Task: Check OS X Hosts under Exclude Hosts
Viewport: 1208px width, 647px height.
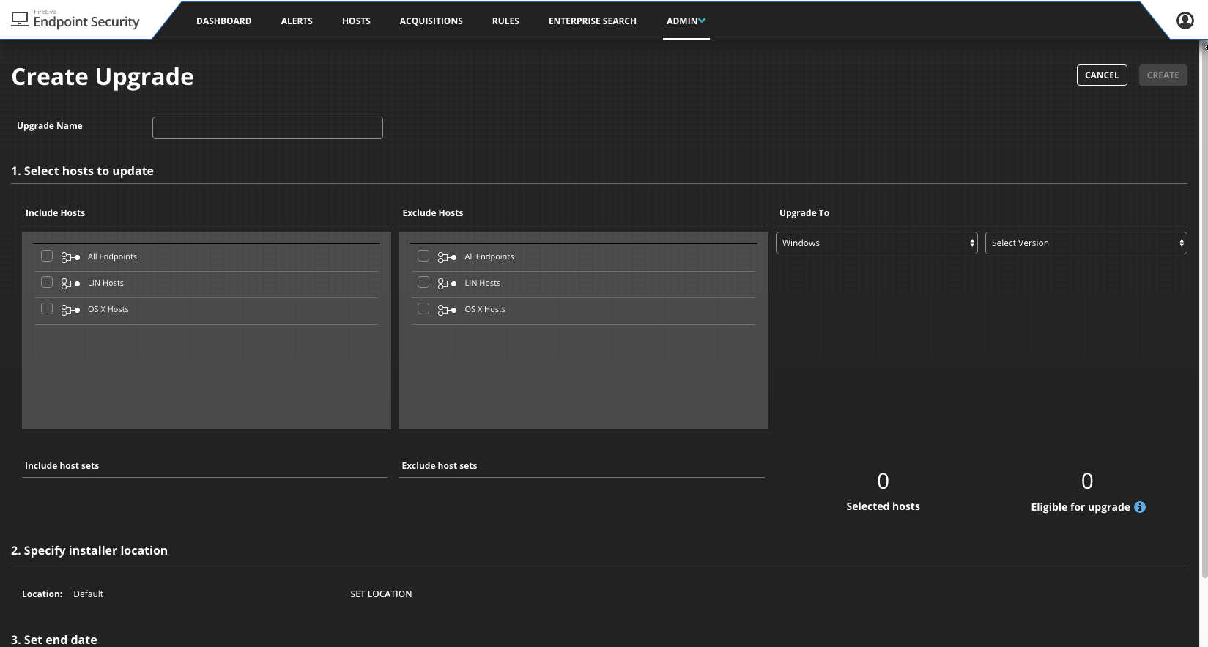Action: tap(423, 308)
